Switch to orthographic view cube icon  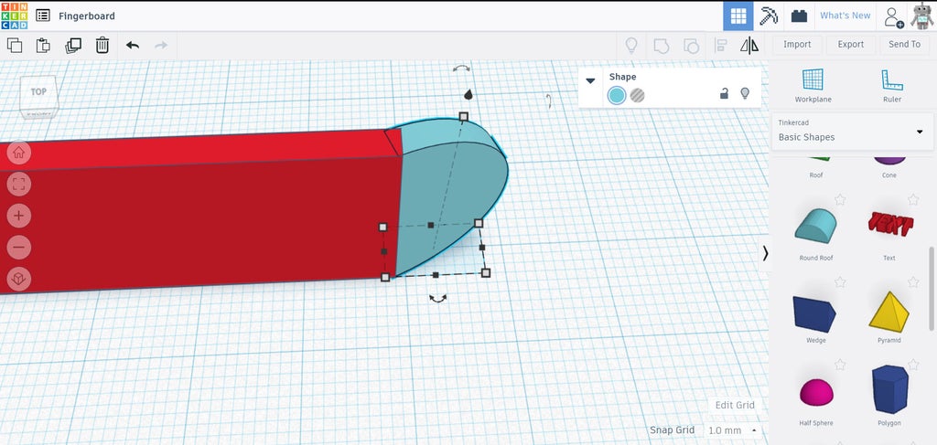(18, 279)
